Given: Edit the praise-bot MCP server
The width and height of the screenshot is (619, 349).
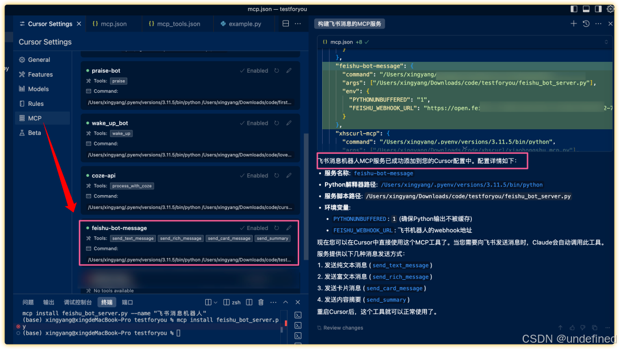Looking at the screenshot, I should [x=289, y=71].
